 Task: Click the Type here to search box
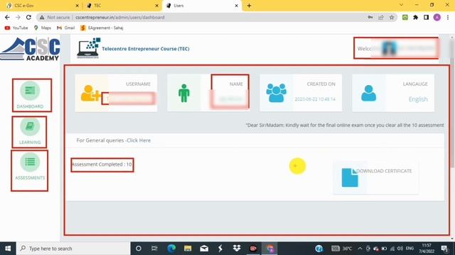(x=73, y=249)
